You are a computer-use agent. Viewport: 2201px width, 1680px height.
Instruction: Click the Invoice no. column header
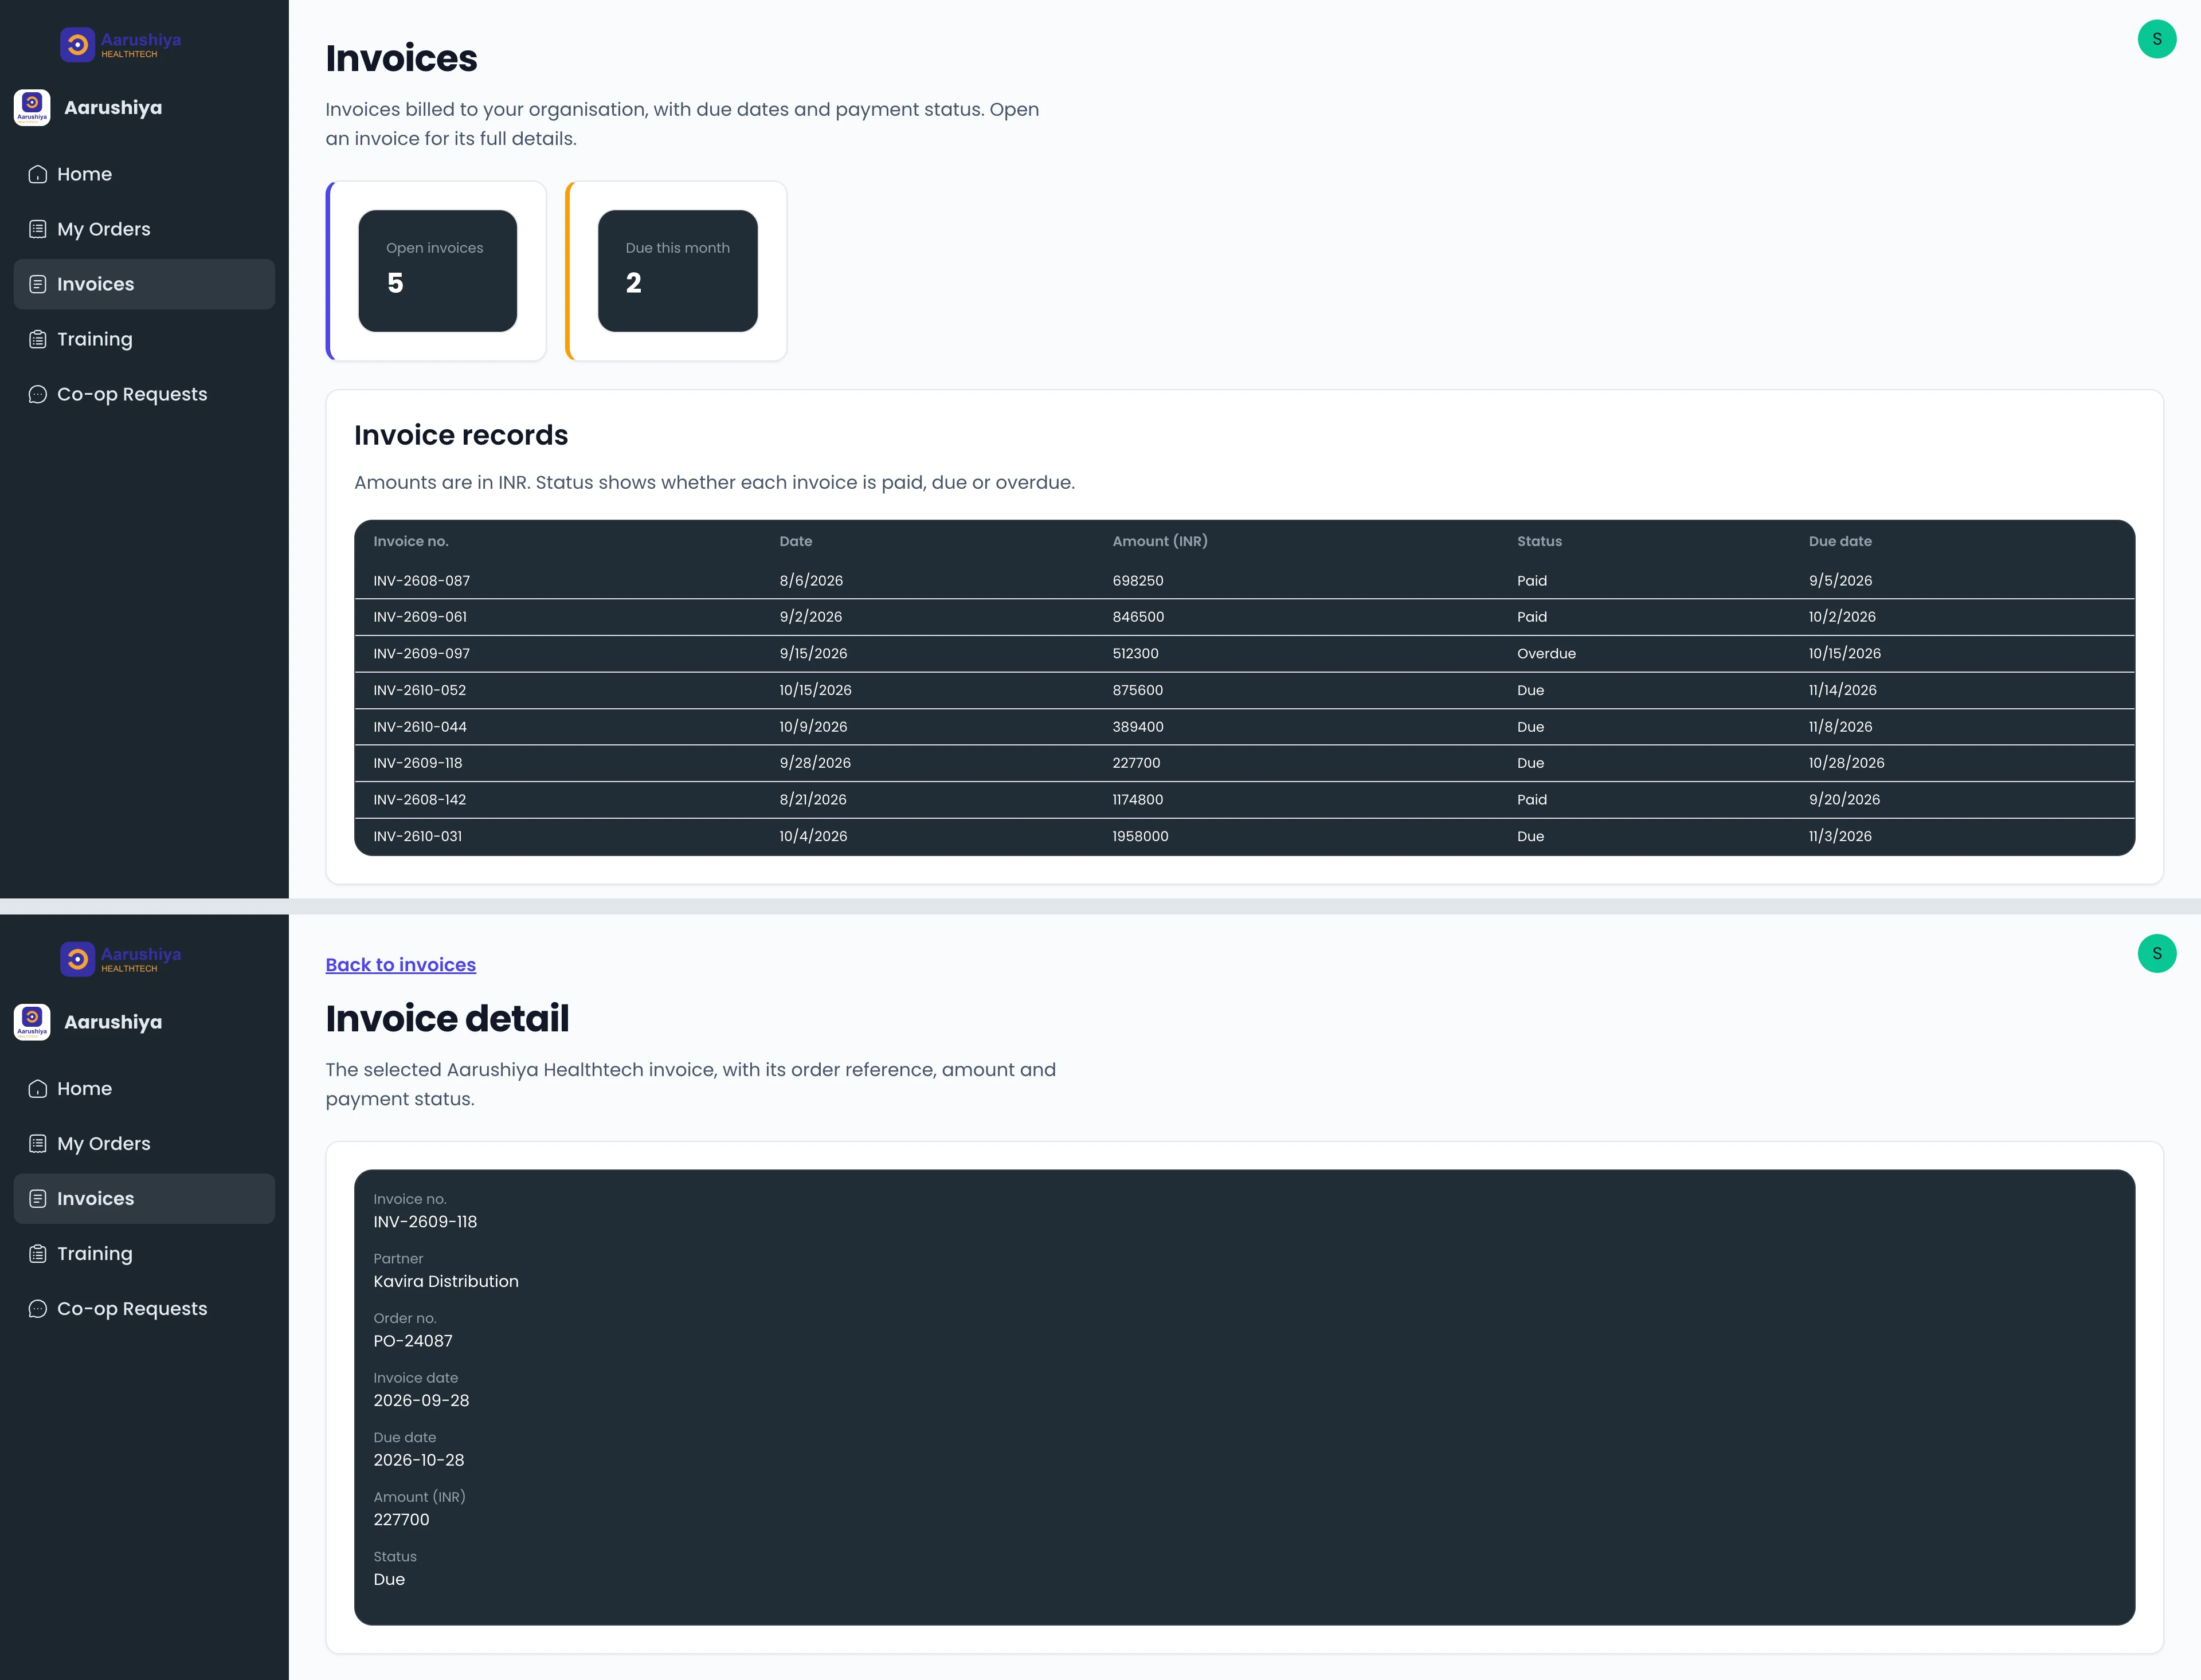[x=411, y=541]
